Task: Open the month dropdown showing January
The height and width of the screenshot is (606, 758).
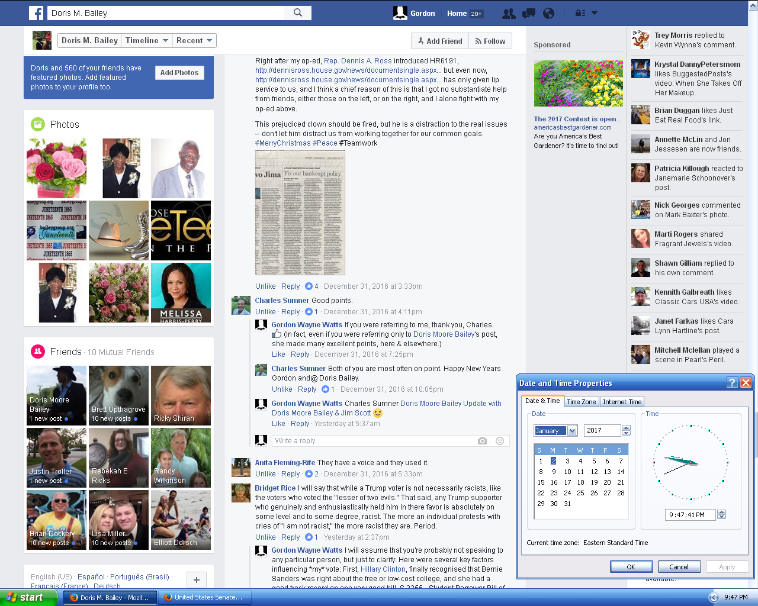Action: 572,431
